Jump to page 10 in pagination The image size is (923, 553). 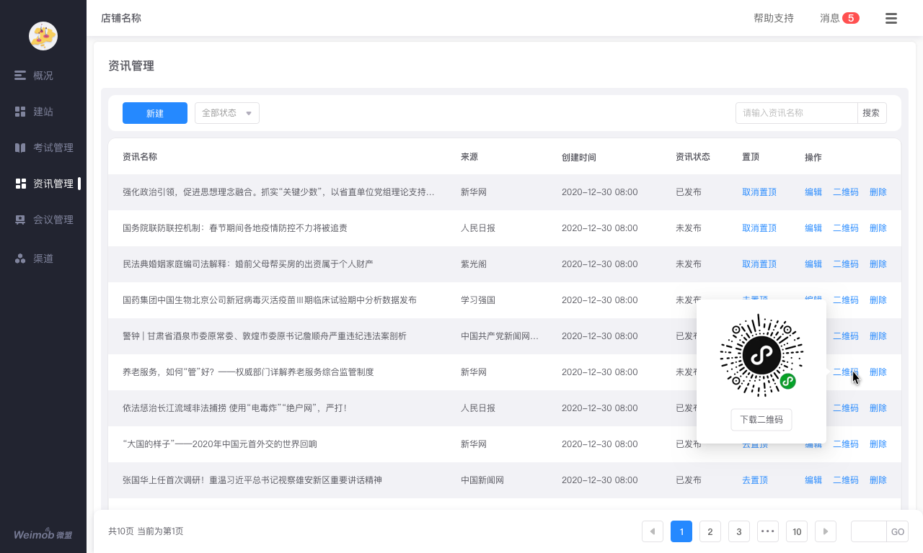coord(797,531)
